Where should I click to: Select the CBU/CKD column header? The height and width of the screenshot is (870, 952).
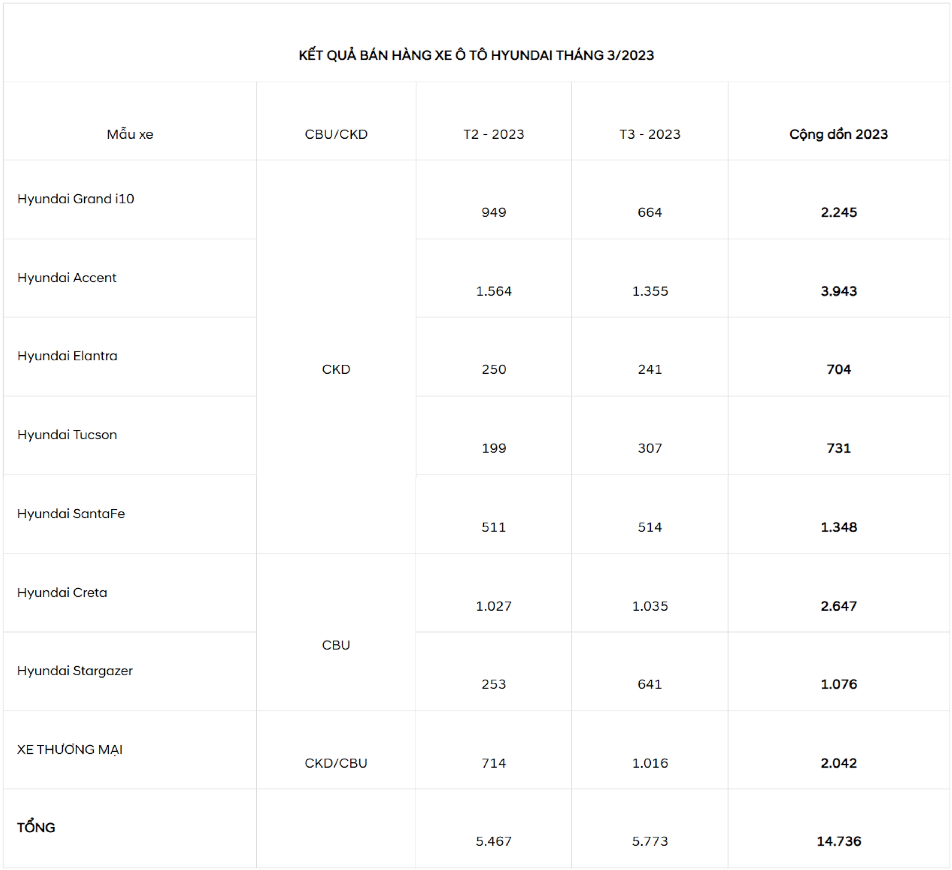coord(336,134)
